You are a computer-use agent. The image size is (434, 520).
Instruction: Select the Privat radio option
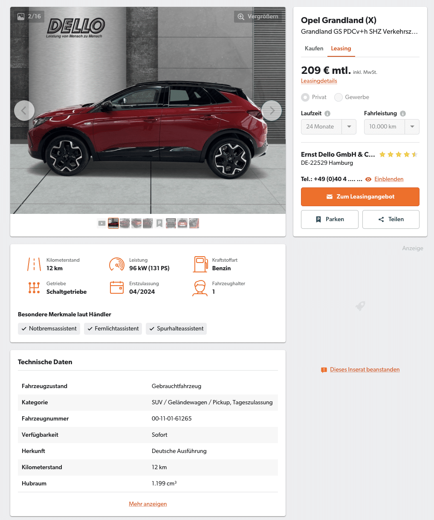point(305,97)
